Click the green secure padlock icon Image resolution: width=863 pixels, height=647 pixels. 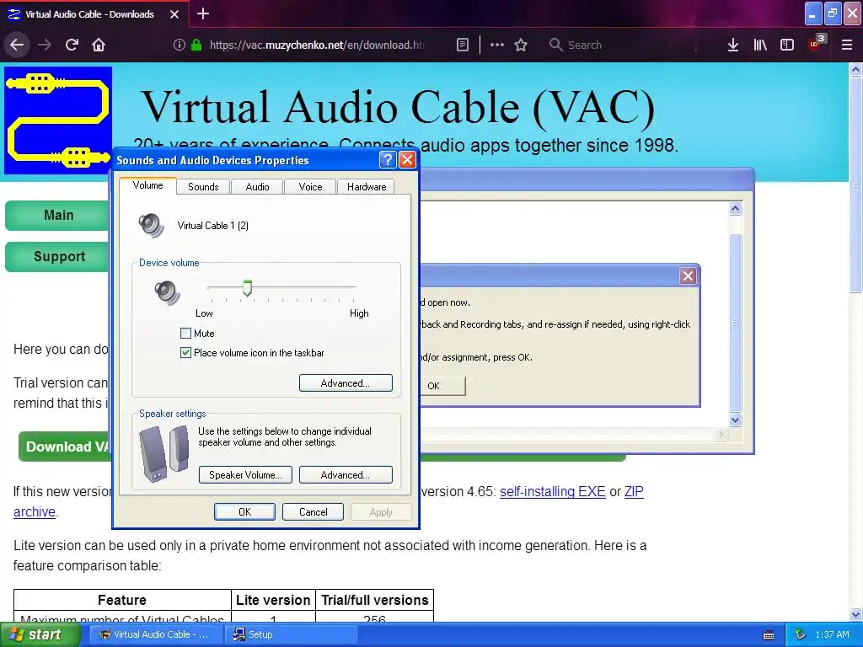(196, 45)
